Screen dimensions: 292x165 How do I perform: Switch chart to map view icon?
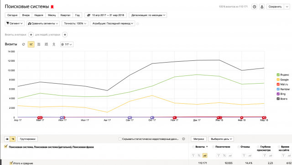(x=54, y=44)
